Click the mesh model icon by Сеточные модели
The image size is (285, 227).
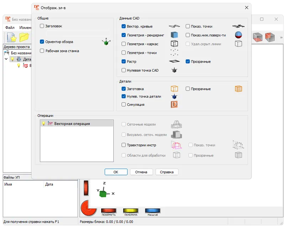click(x=176, y=125)
